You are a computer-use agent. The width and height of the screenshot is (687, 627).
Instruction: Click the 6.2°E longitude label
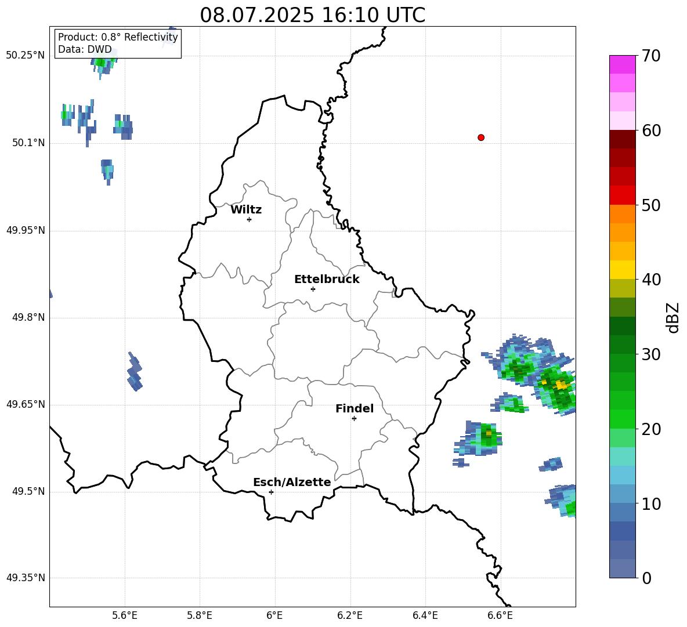(x=350, y=615)
